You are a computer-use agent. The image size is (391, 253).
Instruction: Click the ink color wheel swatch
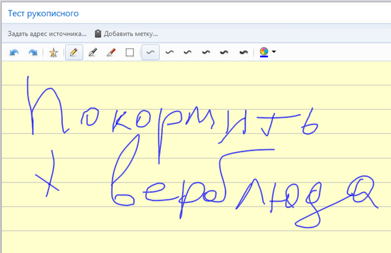coord(264,52)
